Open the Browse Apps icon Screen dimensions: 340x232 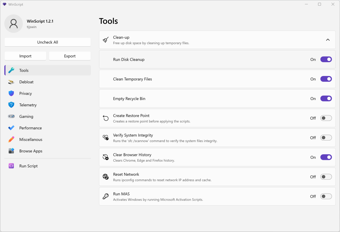11,151
